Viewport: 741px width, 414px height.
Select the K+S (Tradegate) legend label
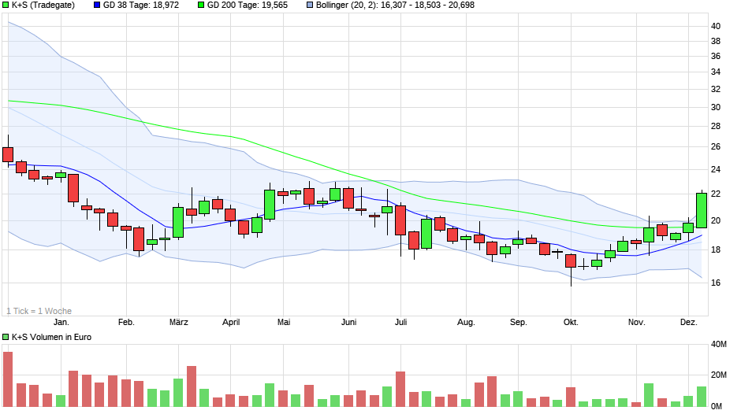[44, 6]
